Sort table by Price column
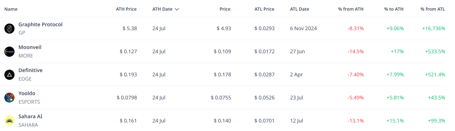Screen dimensions: 455x131 [225, 9]
